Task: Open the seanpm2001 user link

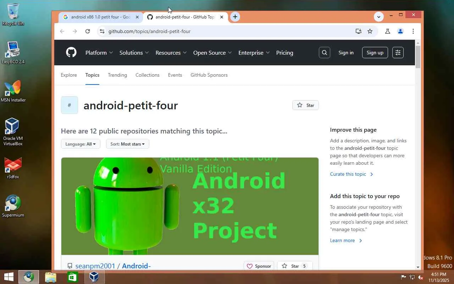Action: pos(95,266)
